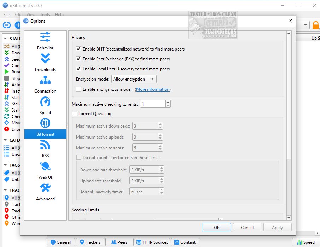Image resolution: width=320 pixels, height=247 pixels.
Task: Open the RSS options page
Action: (45, 149)
